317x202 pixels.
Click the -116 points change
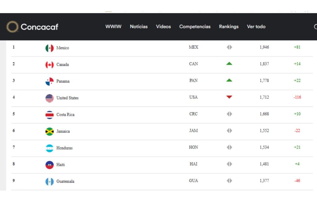tap(297, 97)
